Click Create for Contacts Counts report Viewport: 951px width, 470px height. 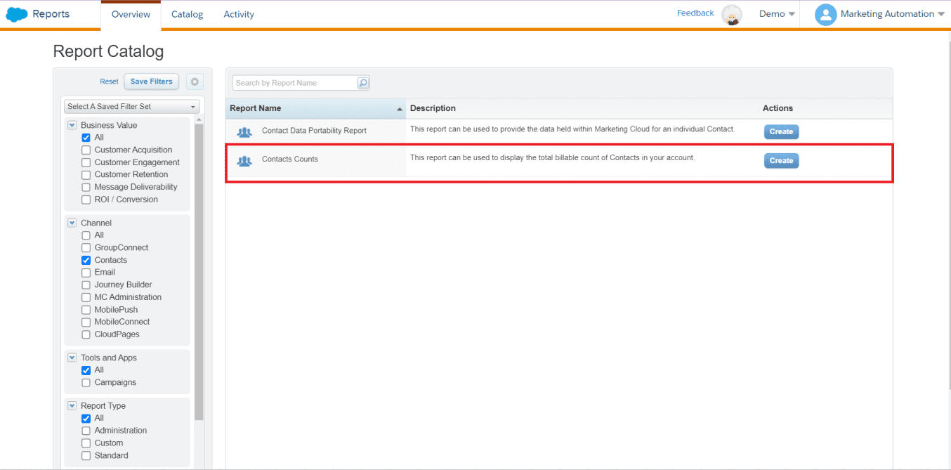(x=781, y=161)
